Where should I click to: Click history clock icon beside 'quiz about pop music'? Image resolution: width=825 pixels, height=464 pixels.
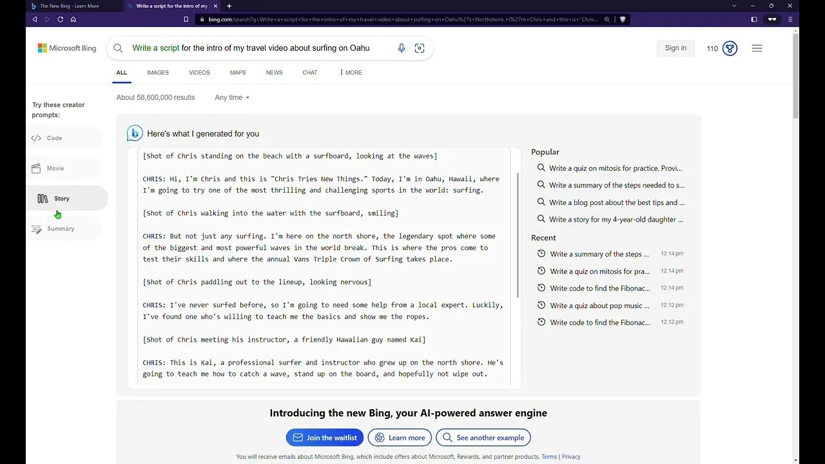pyautogui.click(x=541, y=305)
